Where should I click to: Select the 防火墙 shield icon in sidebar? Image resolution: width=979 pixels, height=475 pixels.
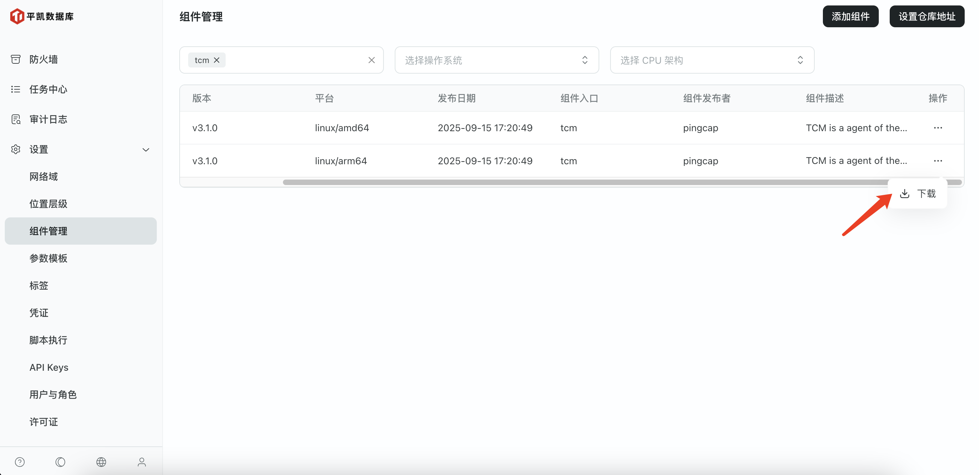coord(16,59)
